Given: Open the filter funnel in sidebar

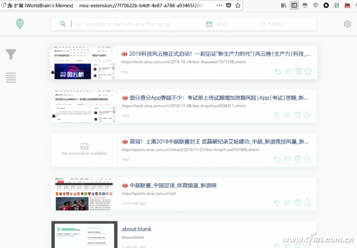Looking at the screenshot, I should point(11,54).
